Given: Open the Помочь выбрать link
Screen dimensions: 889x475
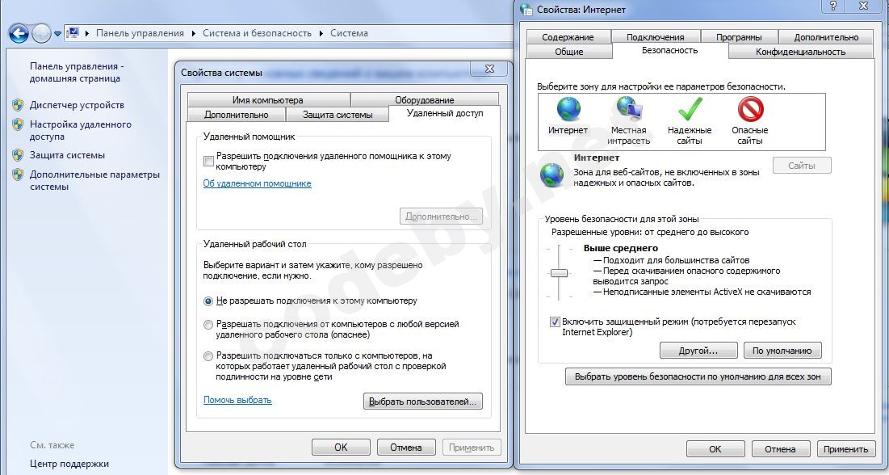Looking at the screenshot, I should (x=237, y=400).
